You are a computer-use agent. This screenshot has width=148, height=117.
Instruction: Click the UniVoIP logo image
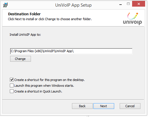point(132,18)
